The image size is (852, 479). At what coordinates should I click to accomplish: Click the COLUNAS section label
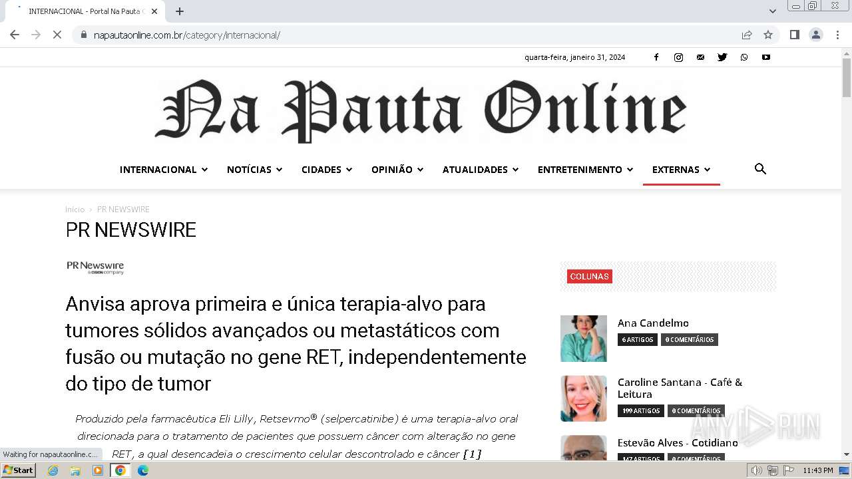tap(590, 277)
